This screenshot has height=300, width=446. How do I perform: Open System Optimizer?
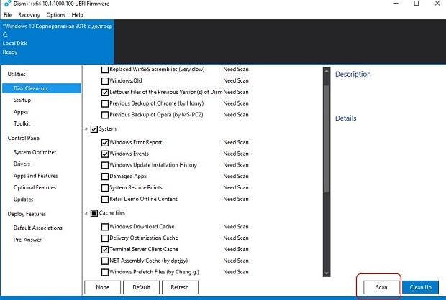tap(35, 152)
